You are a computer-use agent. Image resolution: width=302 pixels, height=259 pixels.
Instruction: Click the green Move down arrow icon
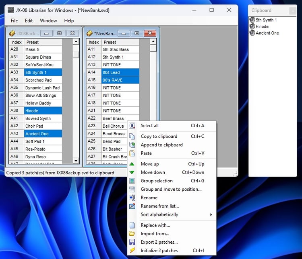(x=132, y=172)
